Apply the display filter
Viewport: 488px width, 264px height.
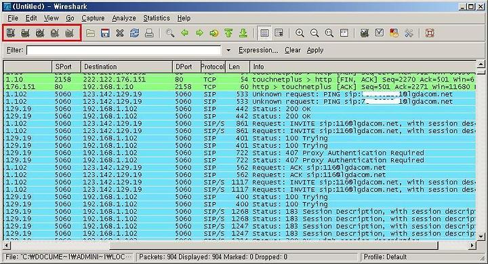315,50
